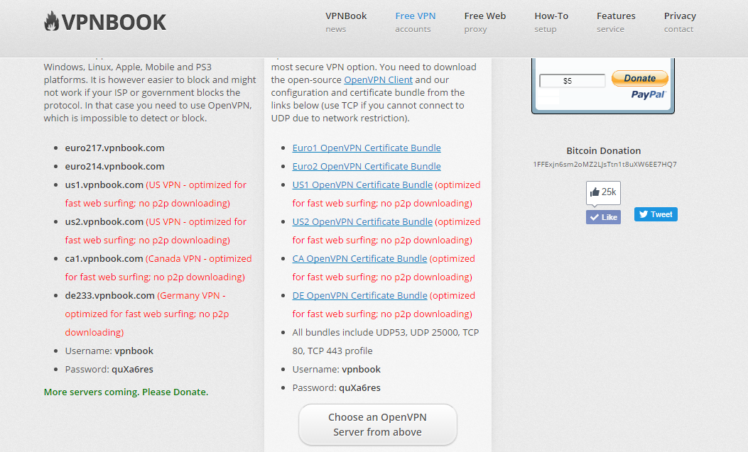The height and width of the screenshot is (452, 748).
Task: Download Euro2 OpenVPN Certificate Bundle
Action: click(367, 166)
